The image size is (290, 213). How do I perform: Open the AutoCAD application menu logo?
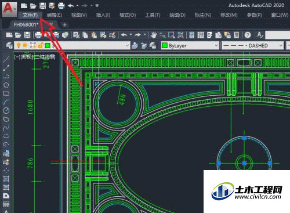tap(9, 9)
